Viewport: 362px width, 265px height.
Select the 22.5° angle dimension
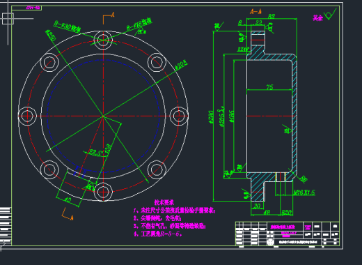[95, 153]
